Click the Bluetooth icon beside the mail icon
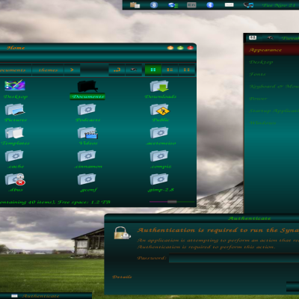Viewport: 299px width, 299px height. (x=210, y=4)
